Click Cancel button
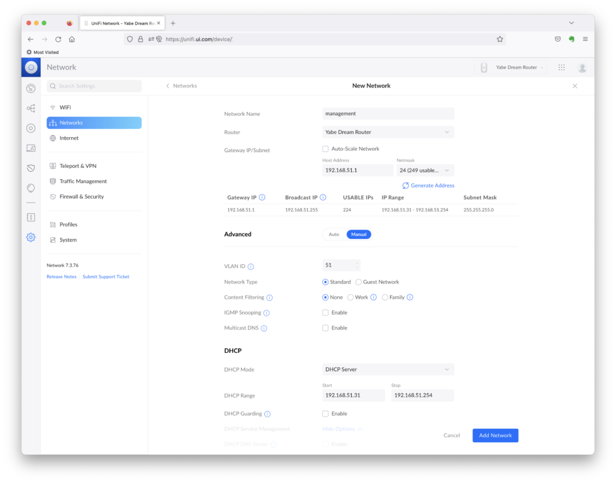The image size is (616, 483). pos(452,435)
